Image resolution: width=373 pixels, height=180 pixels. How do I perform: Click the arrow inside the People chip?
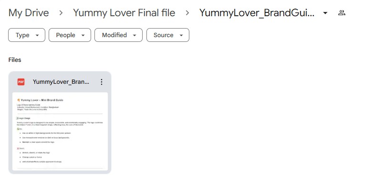pyautogui.click(x=83, y=35)
